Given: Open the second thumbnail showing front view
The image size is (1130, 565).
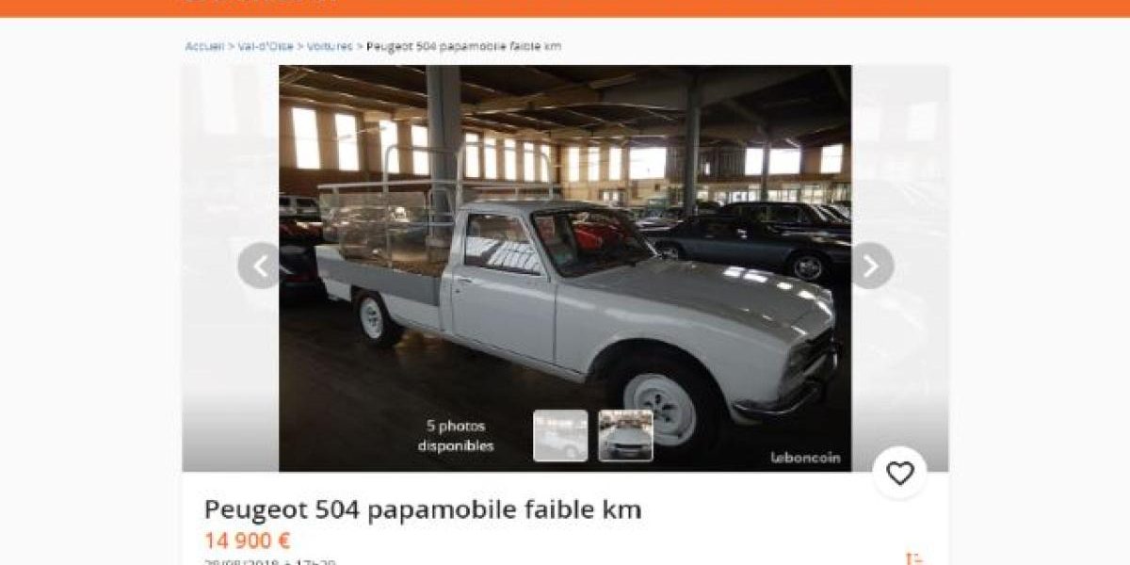Looking at the screenshot, I should pos(625,436).
